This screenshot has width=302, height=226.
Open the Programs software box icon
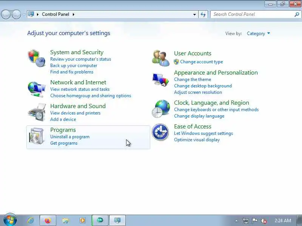[37, 136]
